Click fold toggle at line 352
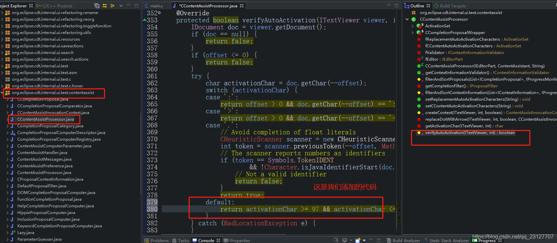The width and height of the screenshot is (557, 243). point(159,13)
